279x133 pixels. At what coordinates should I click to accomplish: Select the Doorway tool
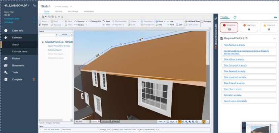click(79, 21)
